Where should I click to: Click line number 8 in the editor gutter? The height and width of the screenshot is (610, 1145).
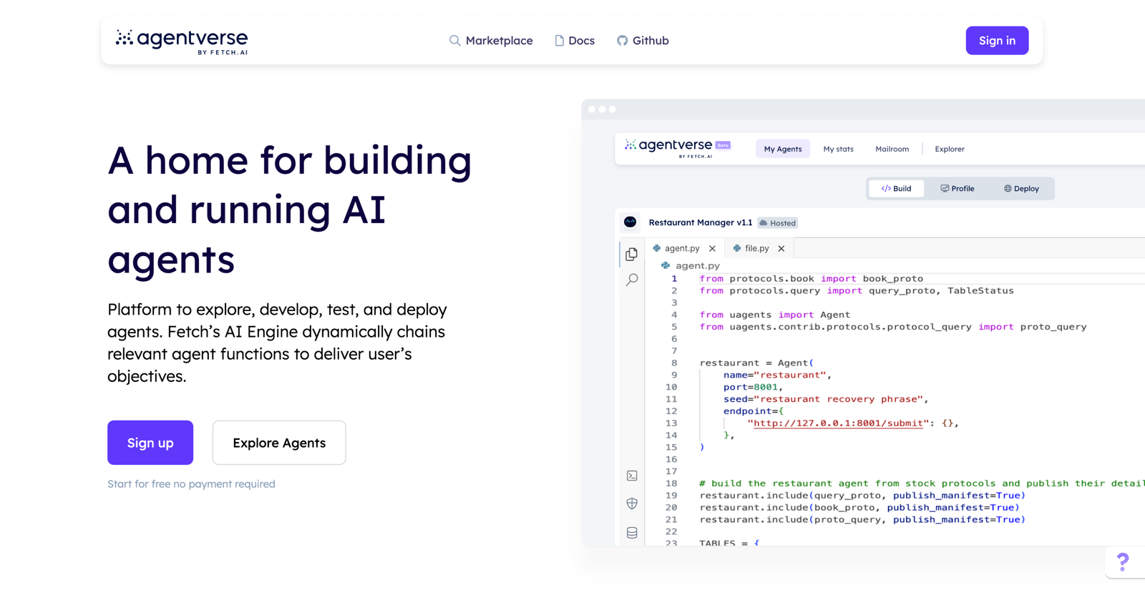[674, 363]
